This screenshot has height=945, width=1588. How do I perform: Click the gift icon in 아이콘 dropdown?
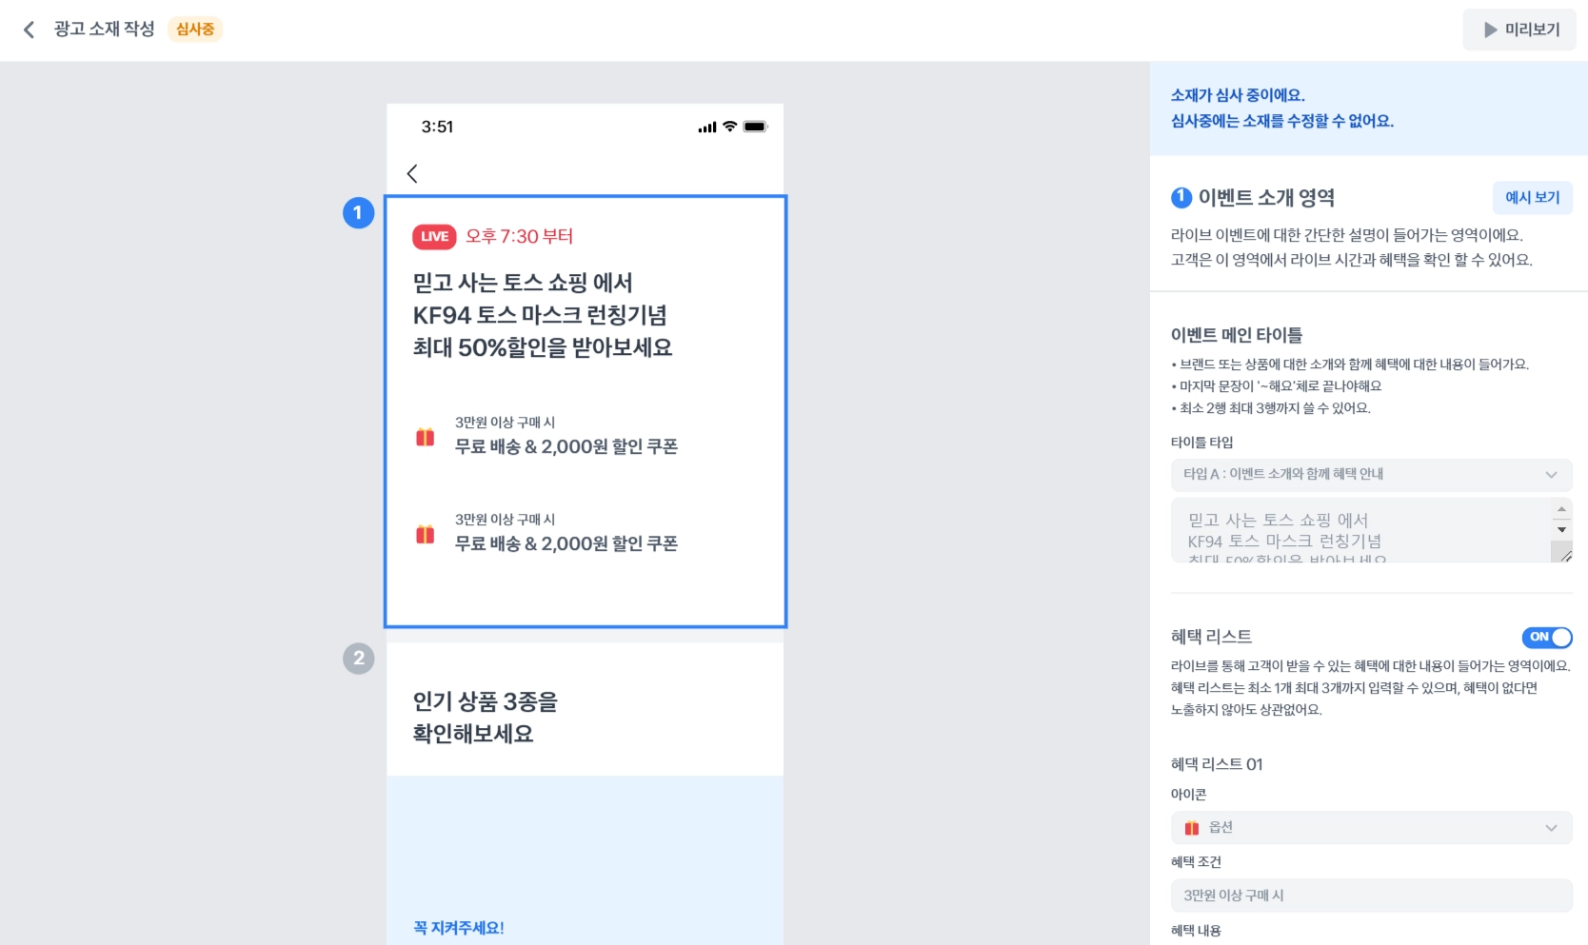[1192, 828]
